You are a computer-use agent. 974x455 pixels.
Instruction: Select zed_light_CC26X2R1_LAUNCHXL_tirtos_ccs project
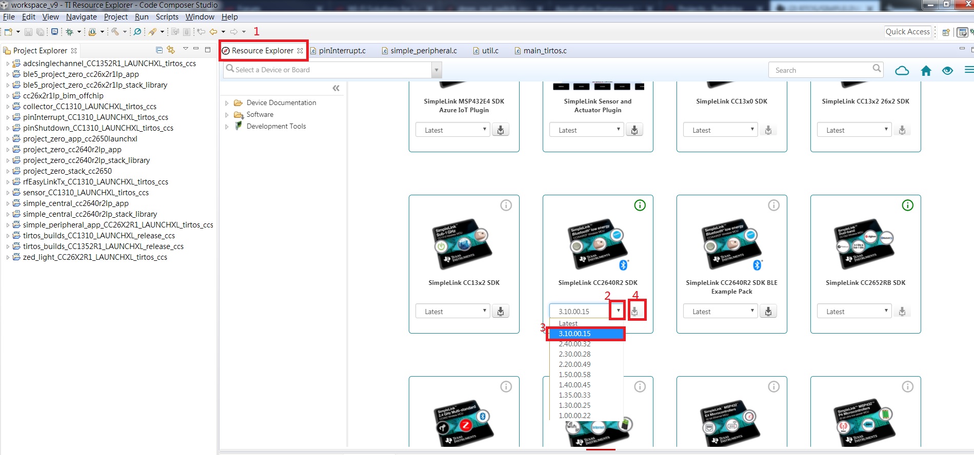tap(95, 257)
